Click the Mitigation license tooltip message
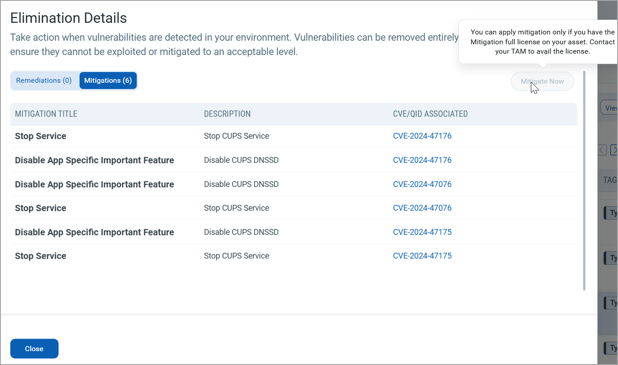618x365 pixels. (x=542, y=42)
